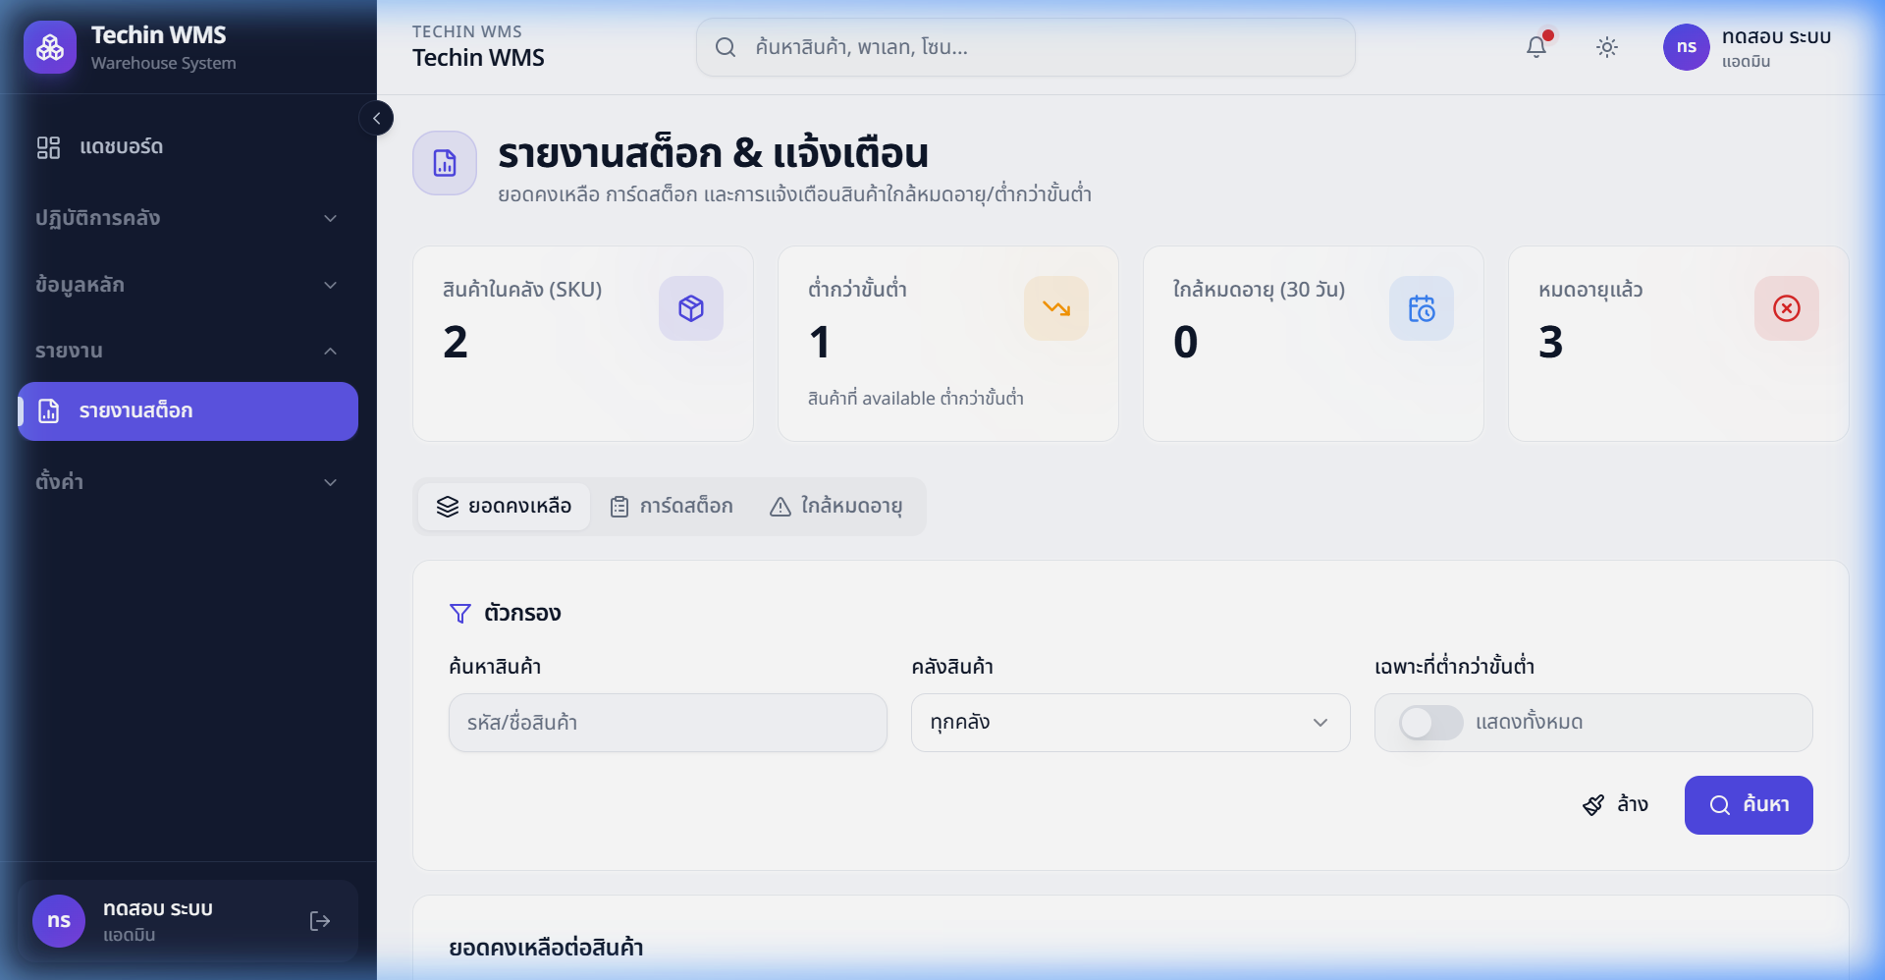Click the ns avatar in sidebar footer
Image resolution: width=1885 pixels, height=980 pixels.
pos(59,921)
